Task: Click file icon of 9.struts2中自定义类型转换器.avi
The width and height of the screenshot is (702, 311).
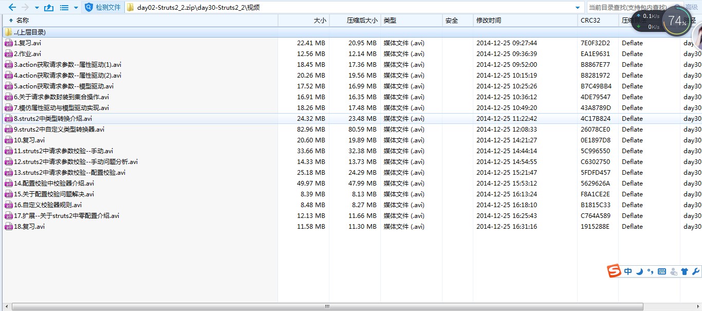Action: pos(9,129)
